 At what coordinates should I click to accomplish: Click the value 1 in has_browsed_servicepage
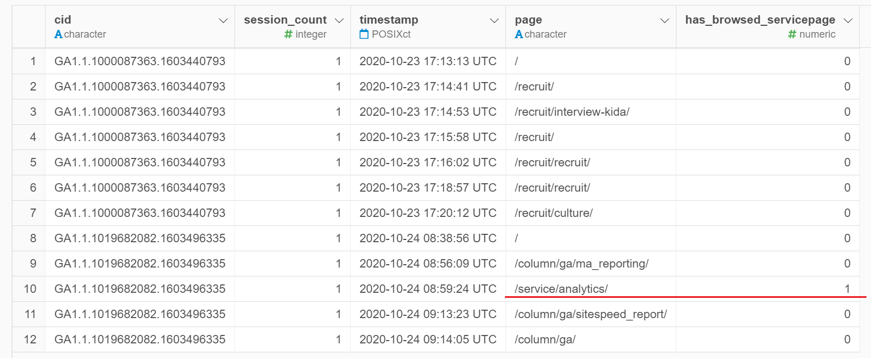847,289
